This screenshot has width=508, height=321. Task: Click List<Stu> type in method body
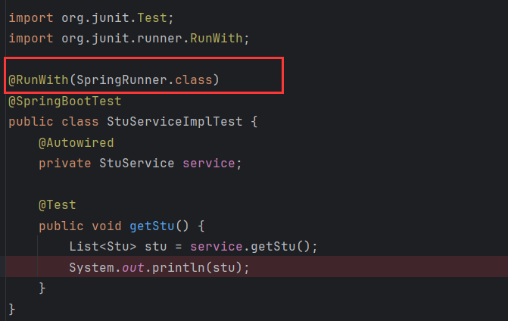pos(102,247)
